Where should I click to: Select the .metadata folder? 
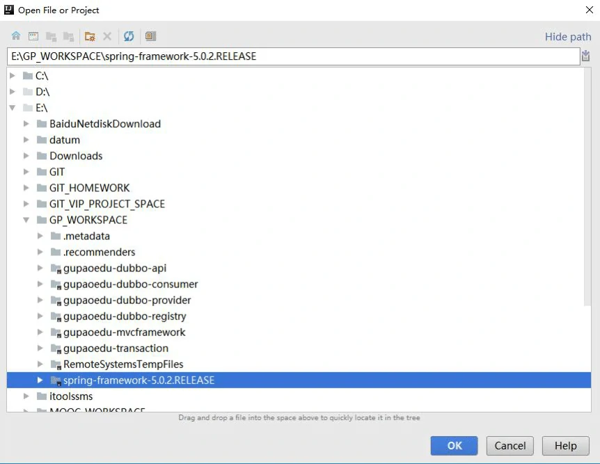[86, 236]
